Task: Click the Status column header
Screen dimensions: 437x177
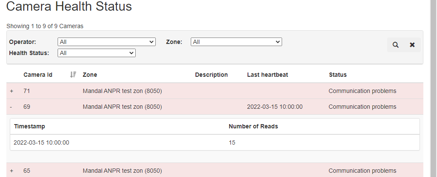Action: [338, 75]
